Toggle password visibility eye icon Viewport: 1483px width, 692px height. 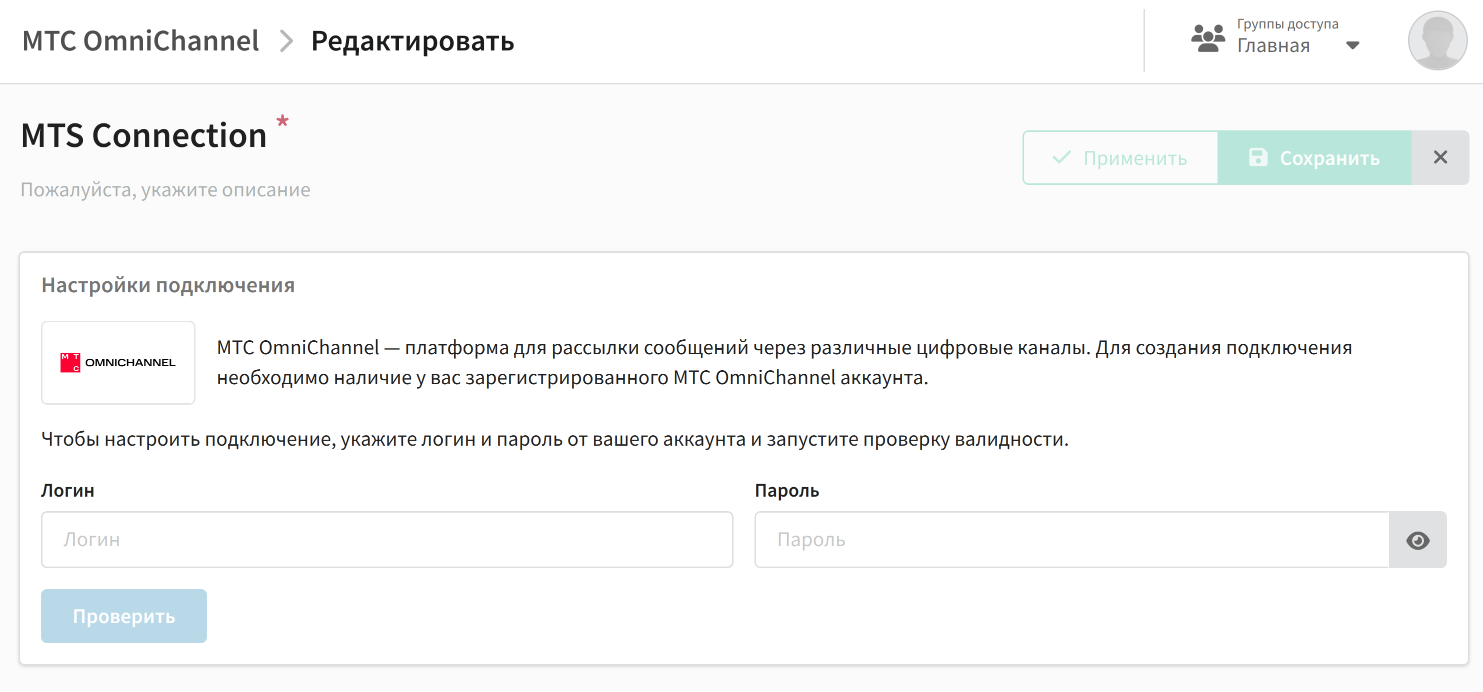1417,540
